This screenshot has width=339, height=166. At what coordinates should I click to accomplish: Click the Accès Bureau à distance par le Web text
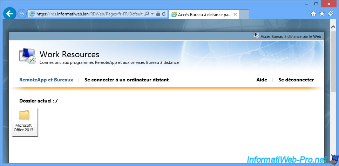291,36
